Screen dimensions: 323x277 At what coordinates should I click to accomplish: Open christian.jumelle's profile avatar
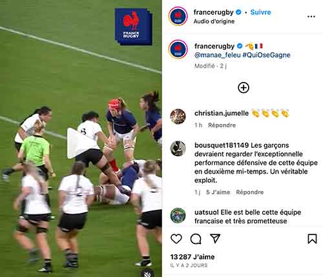[x=178, y=116]
